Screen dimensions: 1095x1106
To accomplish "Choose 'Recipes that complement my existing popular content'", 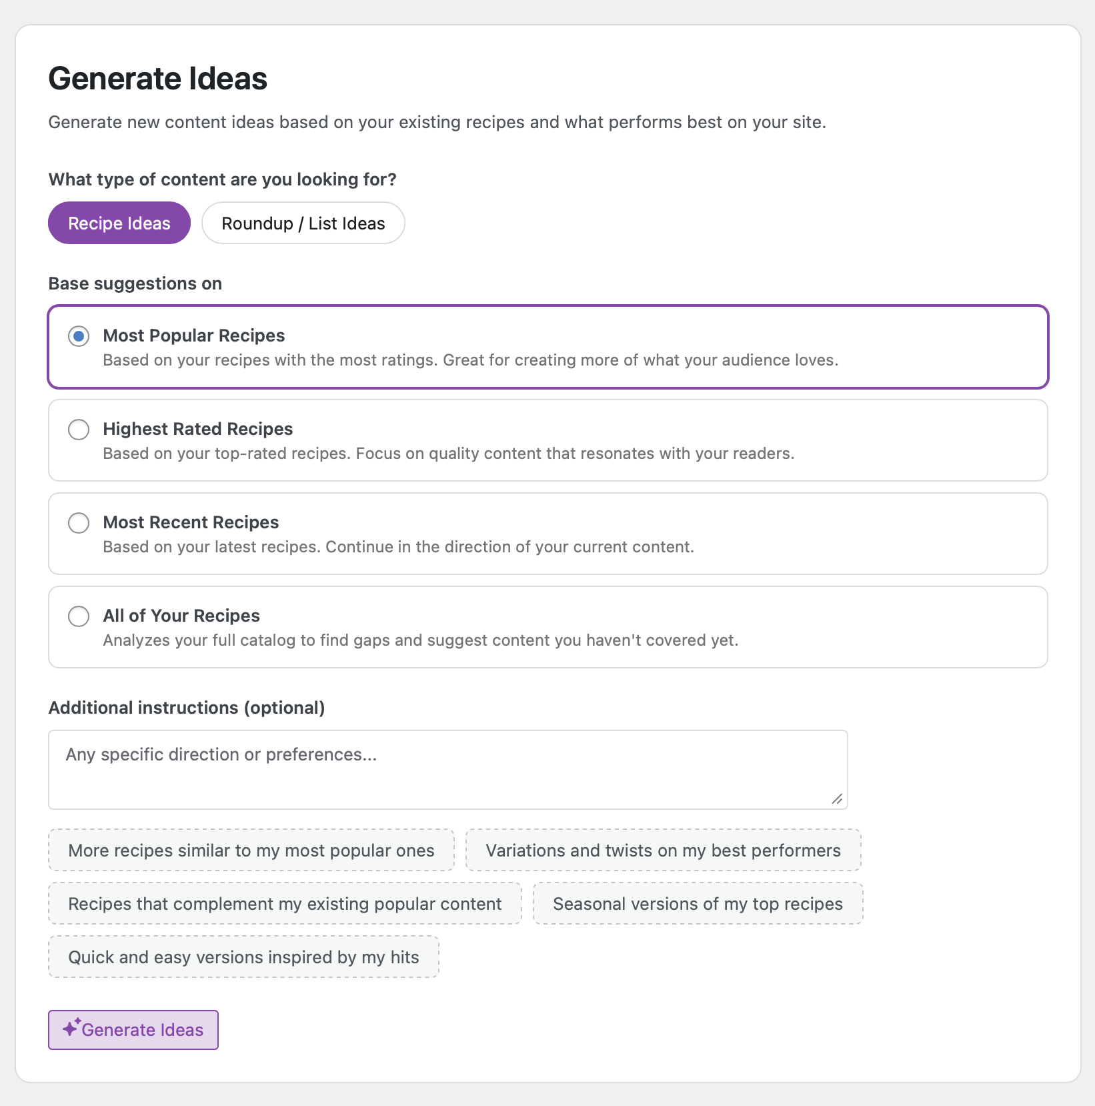I will [x=285, y=904].
